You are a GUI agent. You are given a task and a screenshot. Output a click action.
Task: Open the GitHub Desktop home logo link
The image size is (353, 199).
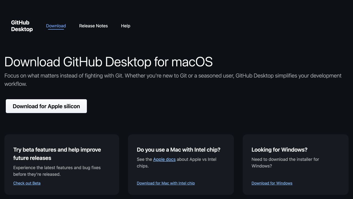[22, 26]
